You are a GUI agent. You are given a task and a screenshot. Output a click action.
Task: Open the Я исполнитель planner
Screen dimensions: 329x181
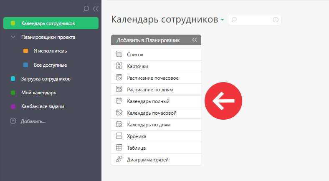pyautogui.click(x=51, y=51)
